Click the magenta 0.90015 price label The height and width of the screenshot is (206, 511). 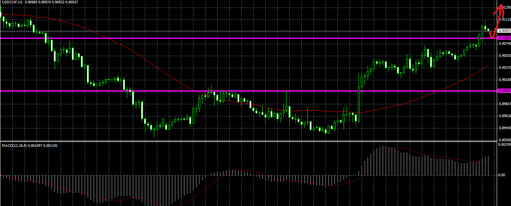[504, 91]
